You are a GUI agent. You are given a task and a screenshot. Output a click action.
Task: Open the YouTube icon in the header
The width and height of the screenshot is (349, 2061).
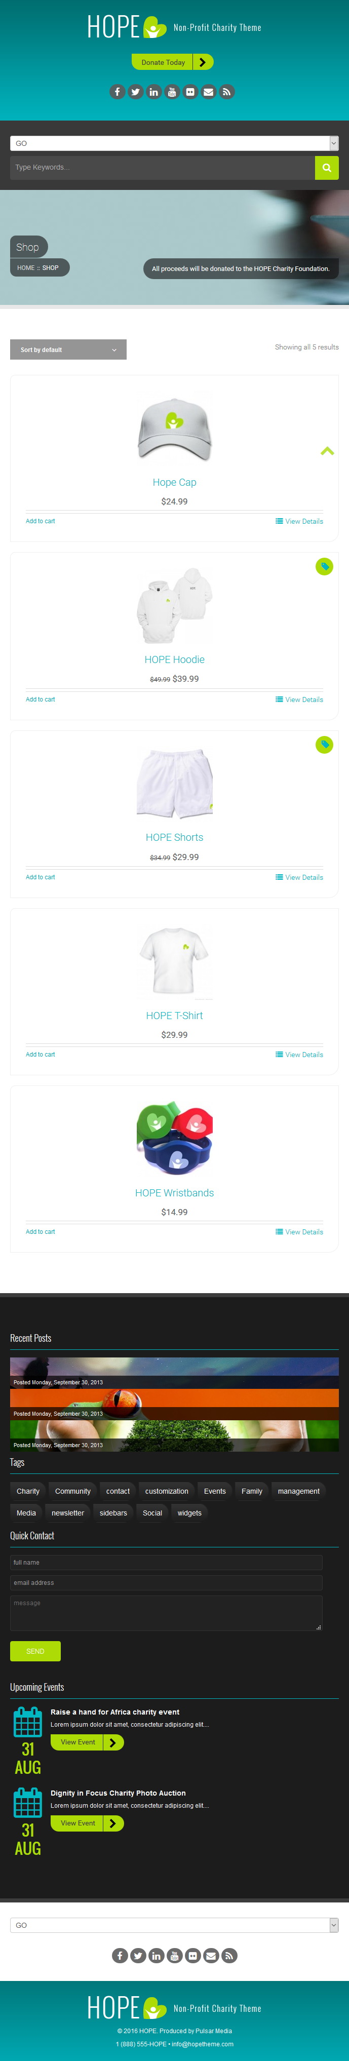[172, 92]
